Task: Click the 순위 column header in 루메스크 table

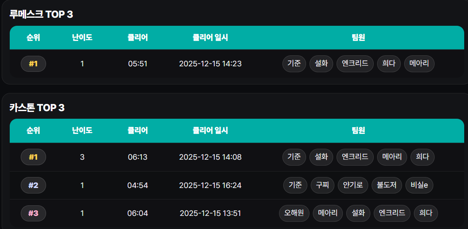Action: pyautogui.click(x=33, y=38)
